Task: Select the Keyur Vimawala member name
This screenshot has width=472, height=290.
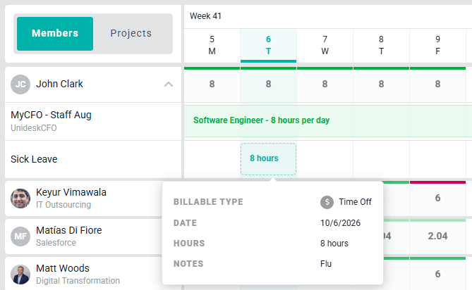Action: click(71, 192)
